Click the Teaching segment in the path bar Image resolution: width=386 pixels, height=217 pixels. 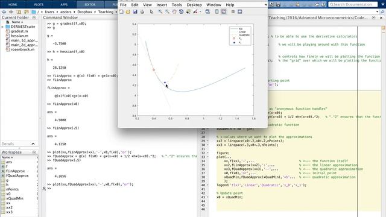[x=106, y=12]
